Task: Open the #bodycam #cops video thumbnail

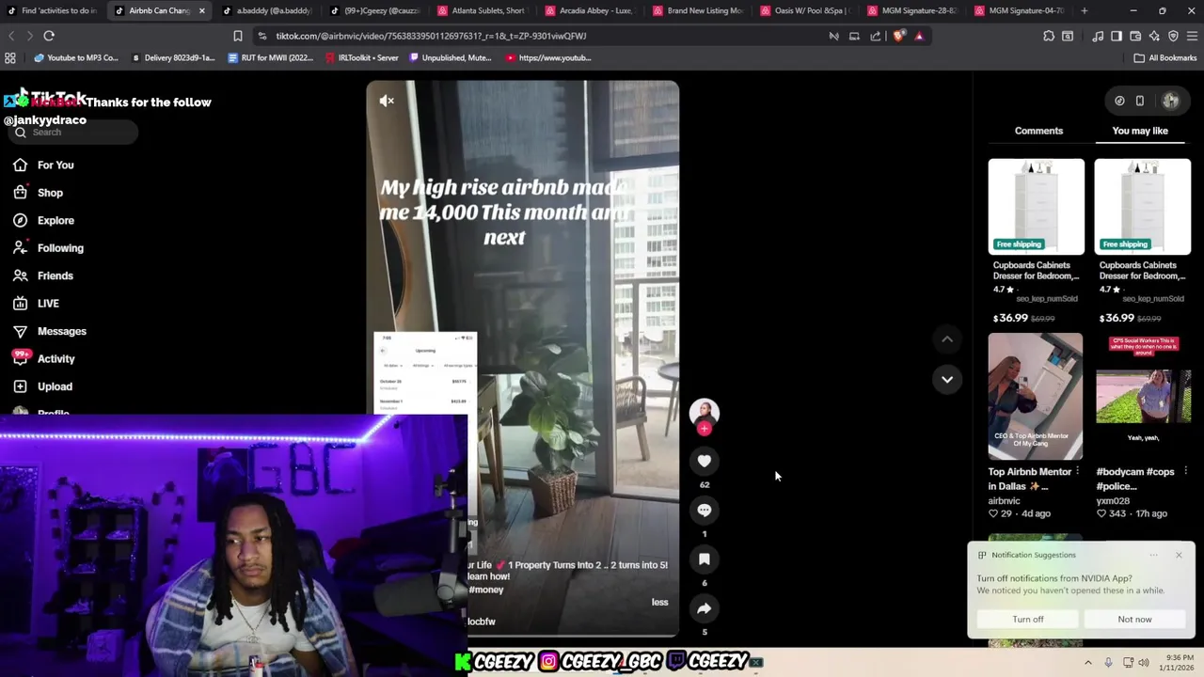Action: (1143, 396)
